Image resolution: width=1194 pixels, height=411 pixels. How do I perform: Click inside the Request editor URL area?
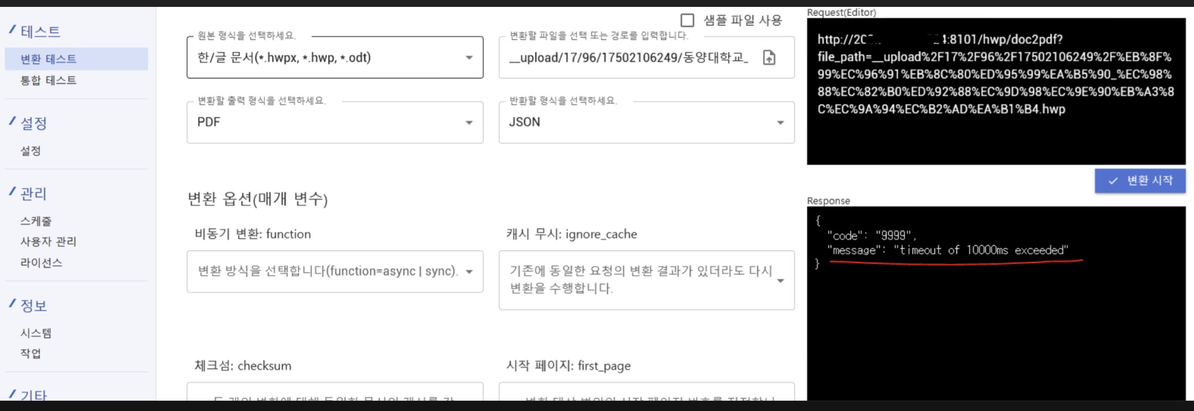(x=996, y=91)
